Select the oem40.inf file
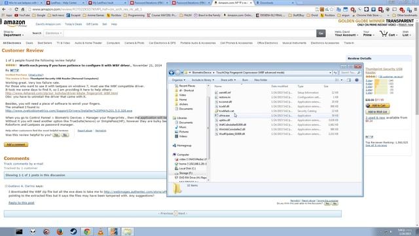This screenshot has width=419, height=236. 225,92
